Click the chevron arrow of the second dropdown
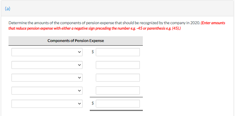Image resolution: width=235 pixels, height=116 pixels. pyautogui.click(x=79, y=65)
